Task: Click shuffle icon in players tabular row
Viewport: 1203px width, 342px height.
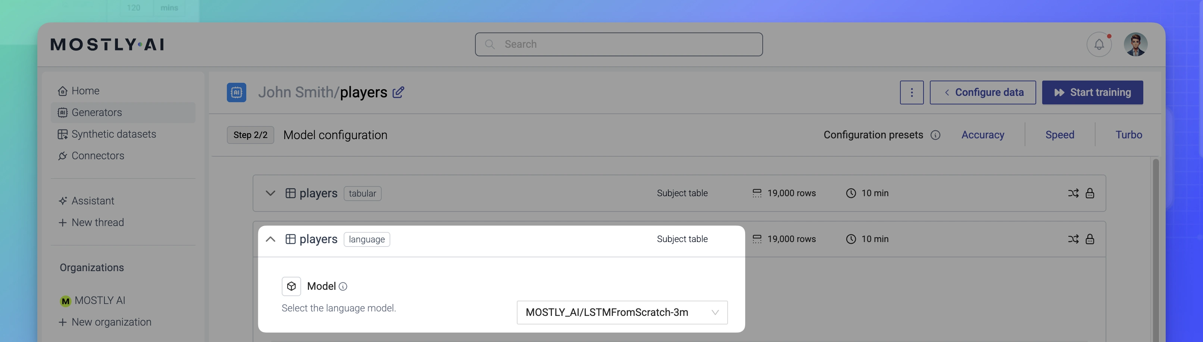Action: coord(1073,193)
